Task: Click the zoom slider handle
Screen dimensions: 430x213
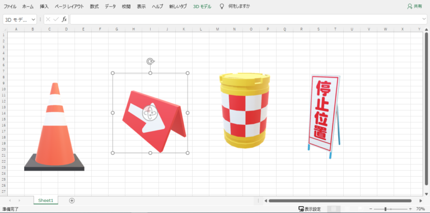Action: (x=385, y=209)
